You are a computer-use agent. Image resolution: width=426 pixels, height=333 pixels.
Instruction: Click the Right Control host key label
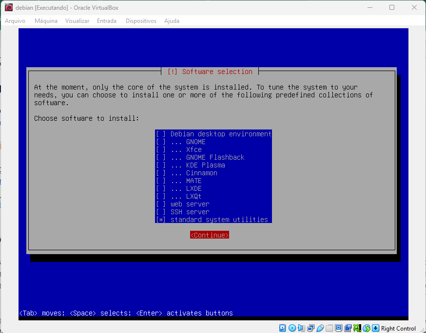click(398, 329)
